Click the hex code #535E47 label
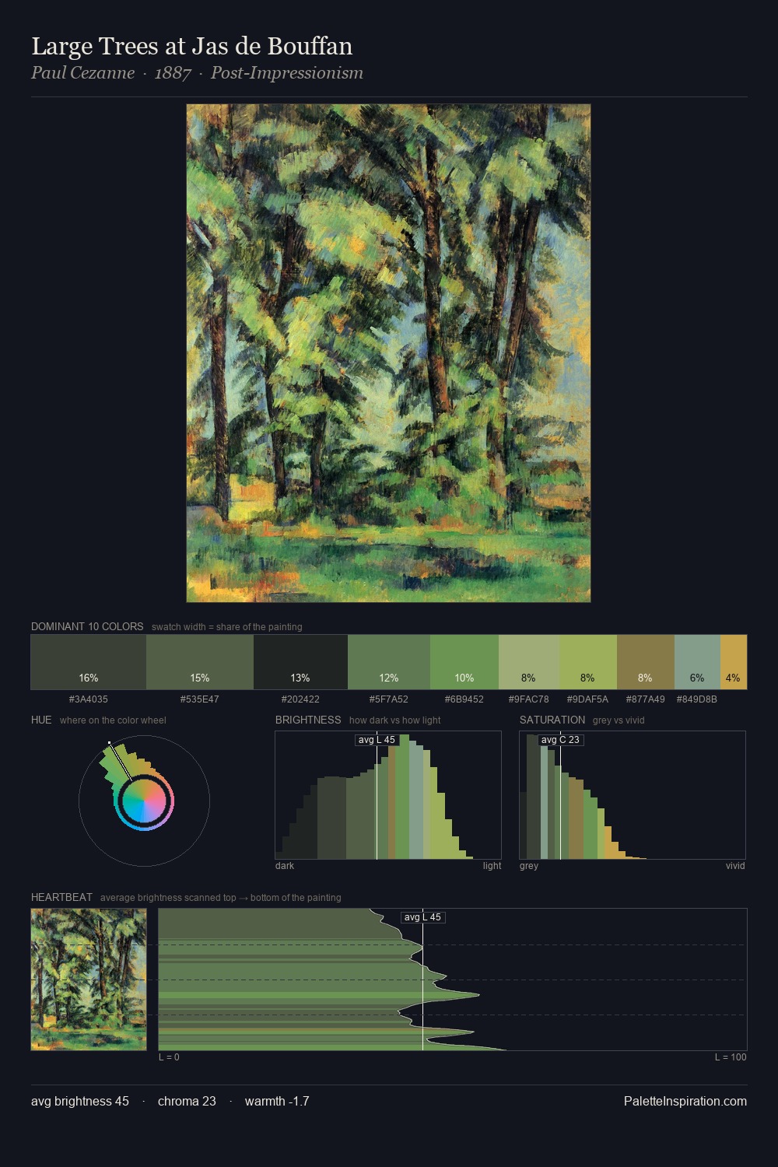The image size is (778, 1167). (200, 699)
